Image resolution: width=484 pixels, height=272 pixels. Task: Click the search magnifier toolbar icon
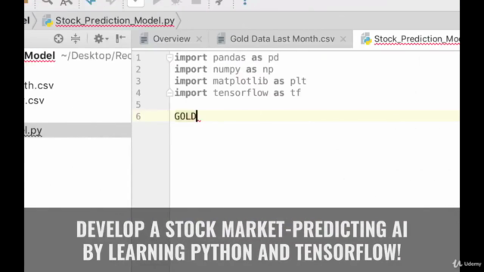pos(47,2)
